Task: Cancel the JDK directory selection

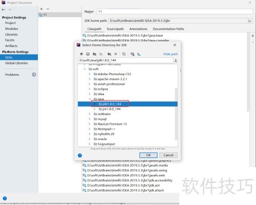Action: click(x=168, y=155)
